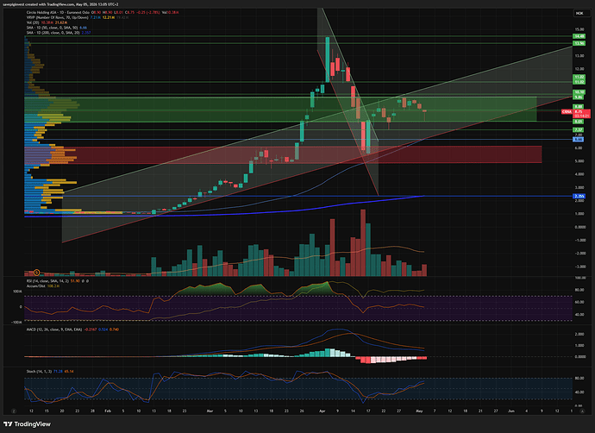Click the 10.10 green price label
The image size is (595, 433).
click(579, 91)
